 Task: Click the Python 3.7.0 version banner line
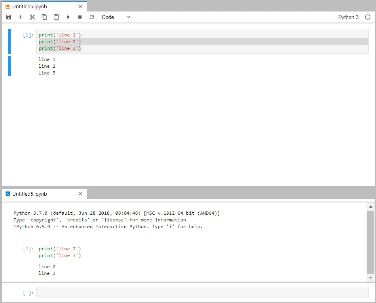tap(116, 213)
